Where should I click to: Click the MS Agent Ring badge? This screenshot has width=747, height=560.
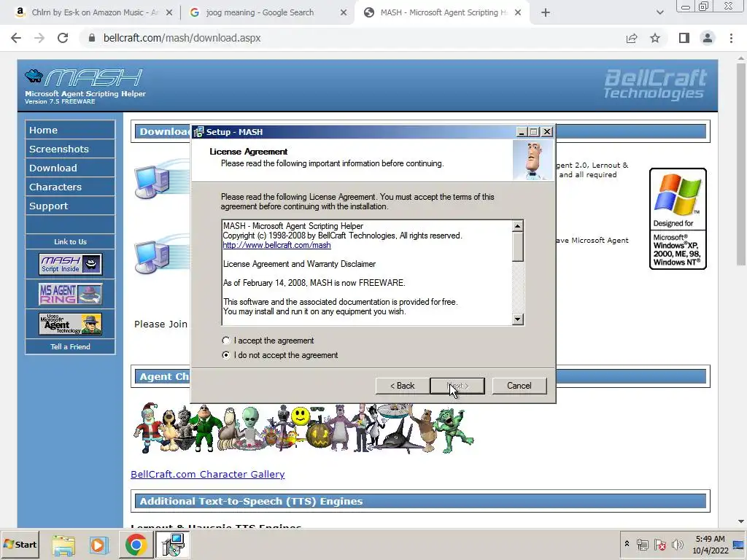(71, 294)
